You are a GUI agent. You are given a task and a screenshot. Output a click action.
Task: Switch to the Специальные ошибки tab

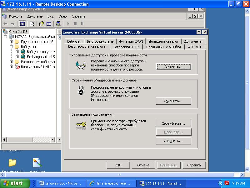(163, 47)
